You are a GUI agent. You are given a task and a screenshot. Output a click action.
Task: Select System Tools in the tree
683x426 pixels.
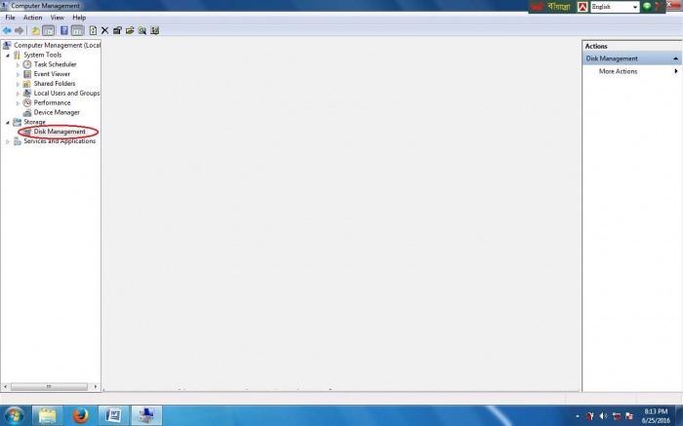42,55
